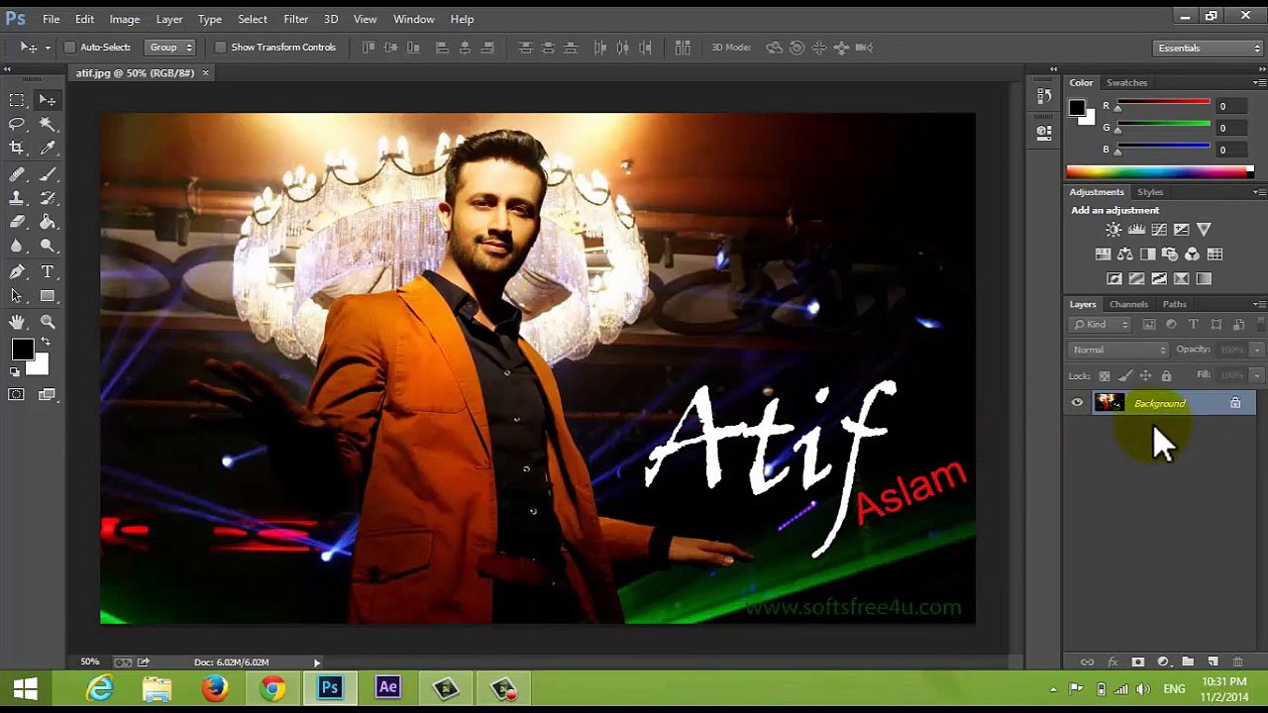
Task: Select the Dodge tool
Action: click(x=48, y=246)
